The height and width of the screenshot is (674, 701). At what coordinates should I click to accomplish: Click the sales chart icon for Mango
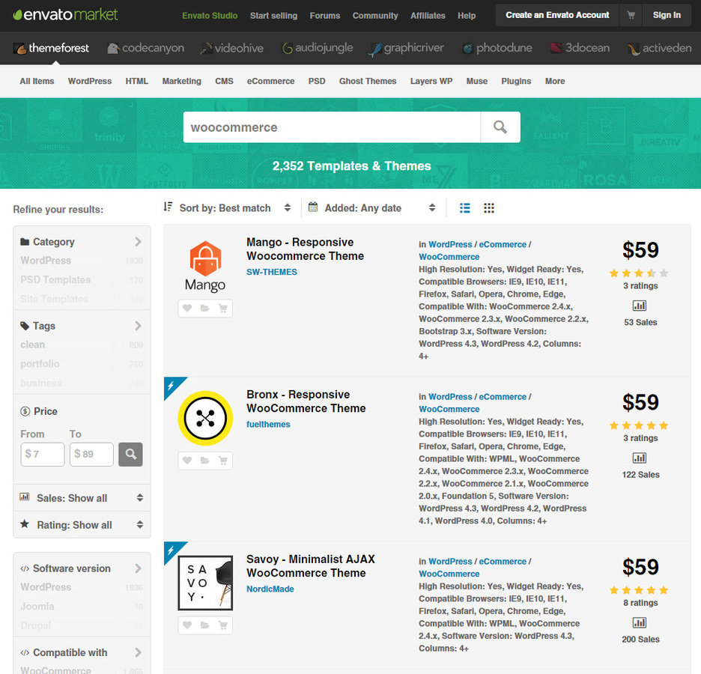coord(640,306)
